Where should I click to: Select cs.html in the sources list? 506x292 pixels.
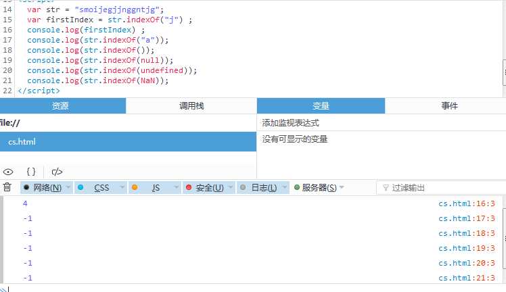[x=128, y=141]
